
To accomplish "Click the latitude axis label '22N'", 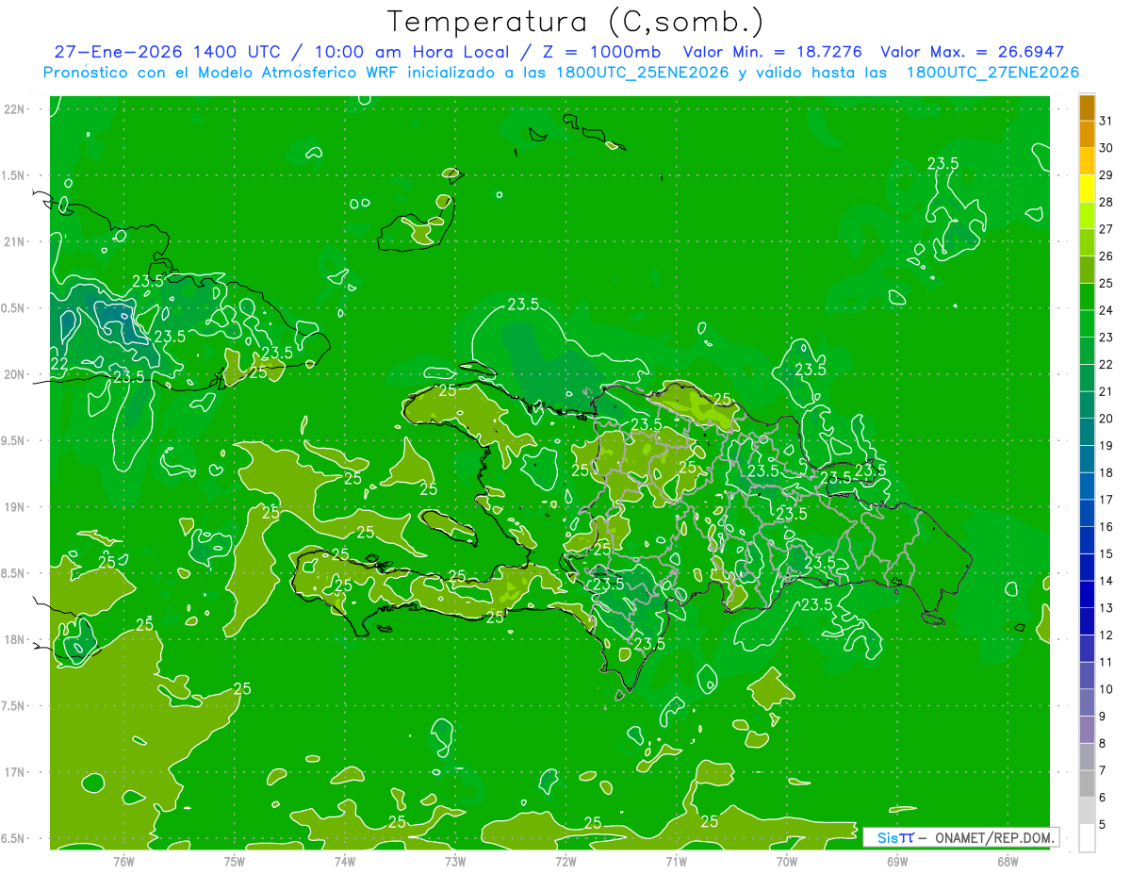I will click(13, 108).
